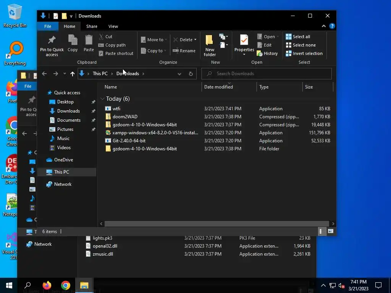Collapse the Today (6) group
Viewport: 391px width, 293px height.
tap(102, 99)
